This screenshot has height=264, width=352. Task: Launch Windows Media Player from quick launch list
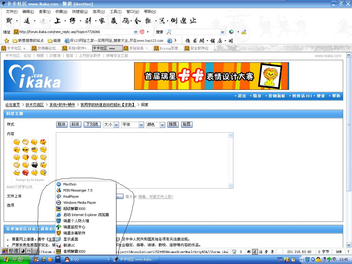[86, 203]
